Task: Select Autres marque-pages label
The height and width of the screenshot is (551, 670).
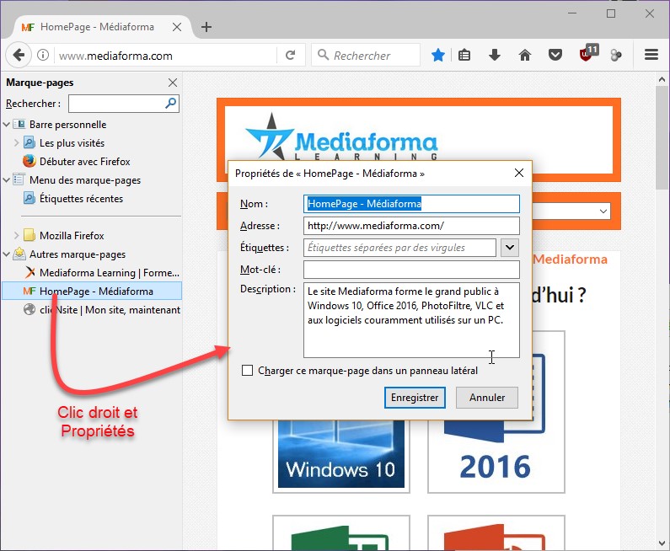Action: (78, 254)
